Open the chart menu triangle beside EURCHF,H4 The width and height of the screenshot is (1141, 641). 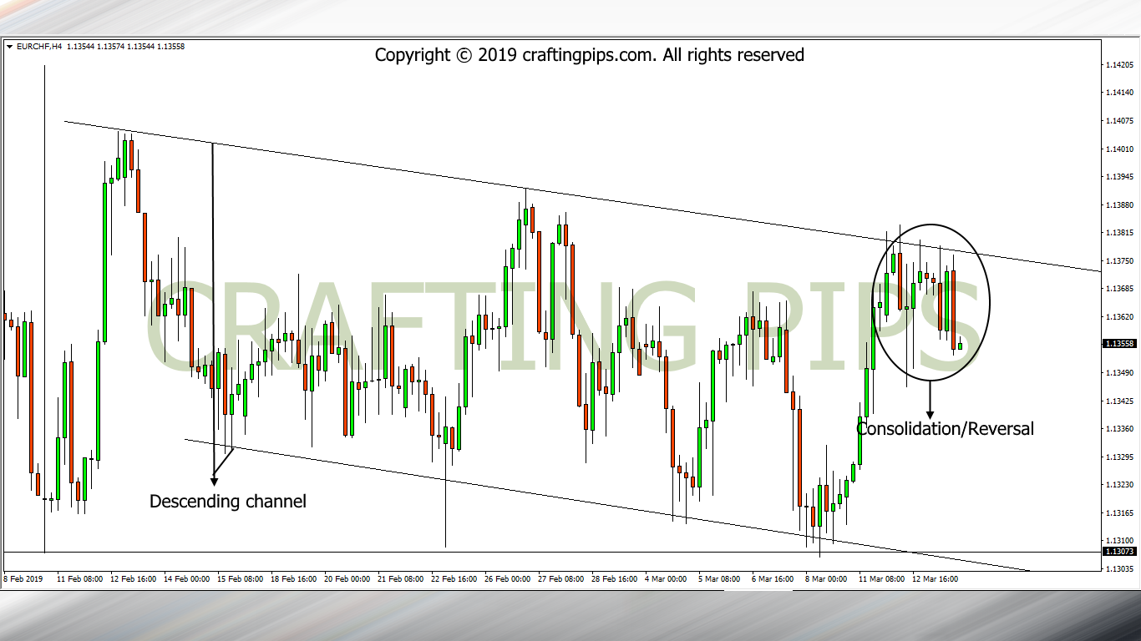click(x=9, y=47)
